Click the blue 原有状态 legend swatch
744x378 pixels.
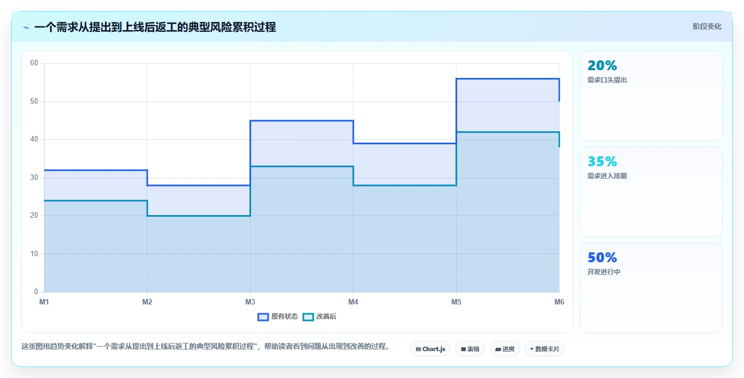(263, 317)
